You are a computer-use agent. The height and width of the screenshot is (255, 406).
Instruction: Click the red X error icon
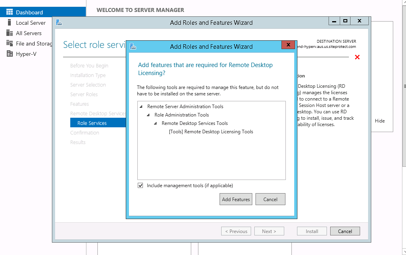click(x=357, y=57)
